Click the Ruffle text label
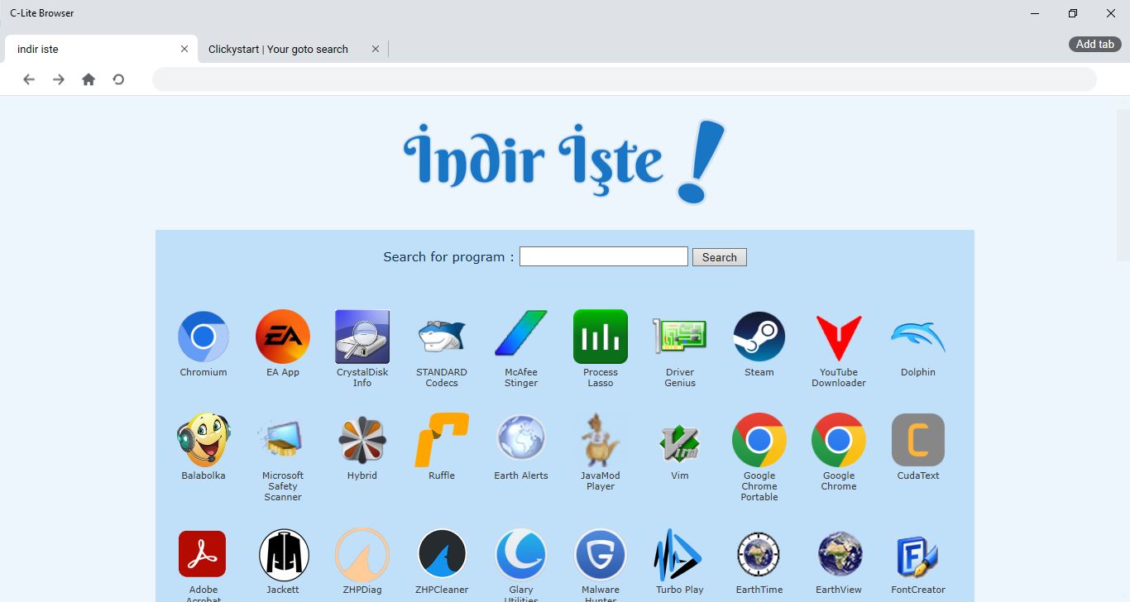 pos(442,475)
